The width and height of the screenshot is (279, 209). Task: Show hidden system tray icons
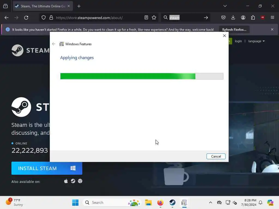(x=211, y=202)
